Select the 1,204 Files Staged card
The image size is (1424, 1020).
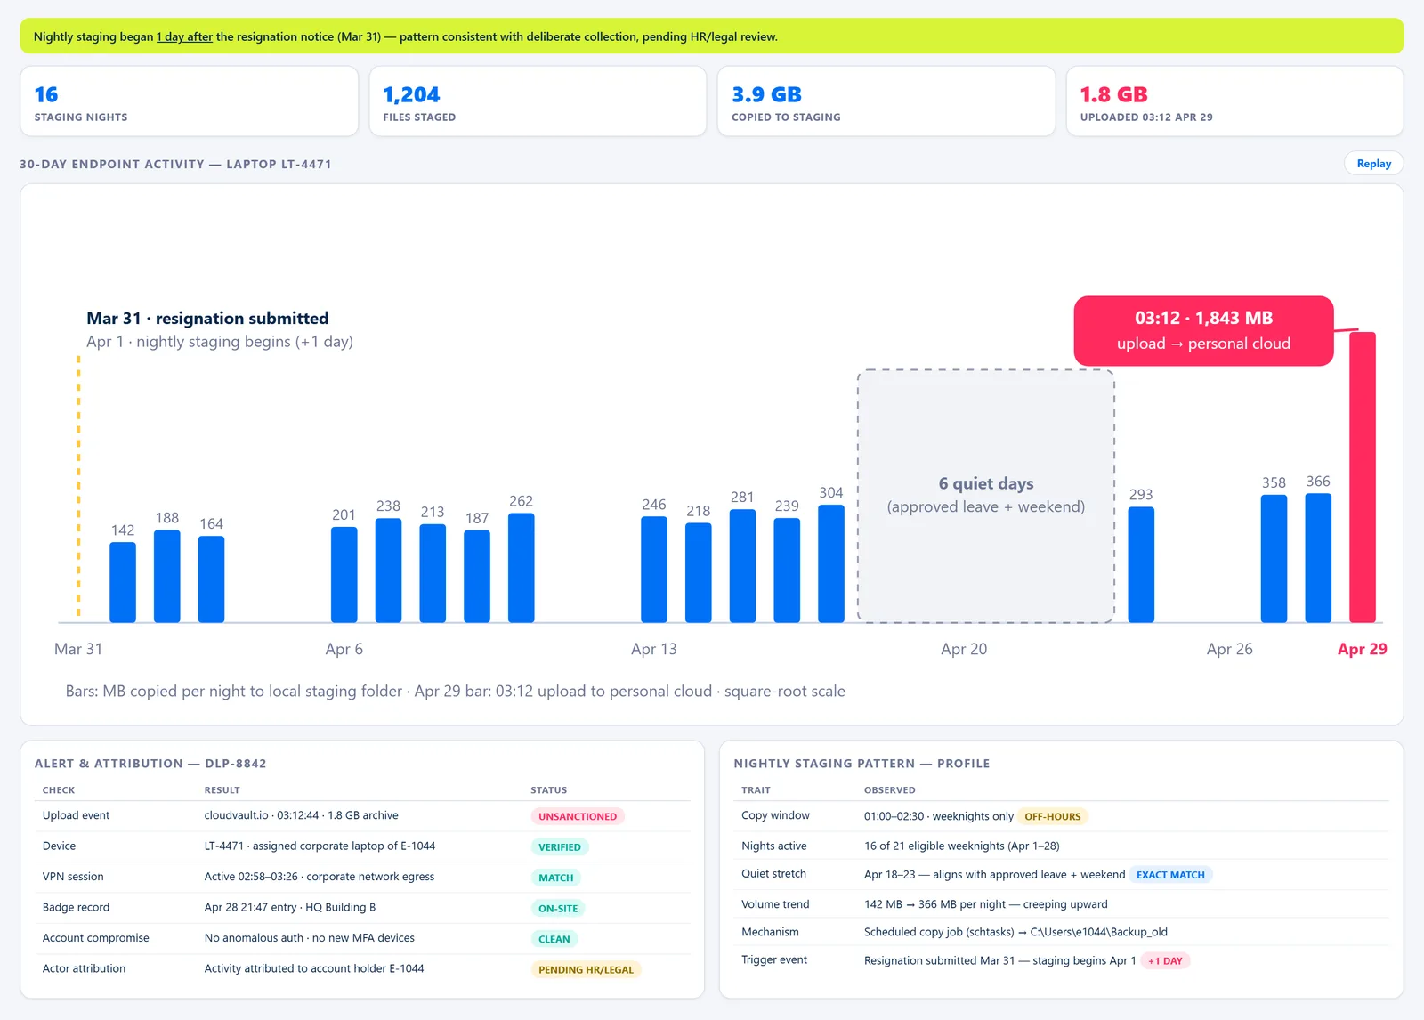click(538, 101)
